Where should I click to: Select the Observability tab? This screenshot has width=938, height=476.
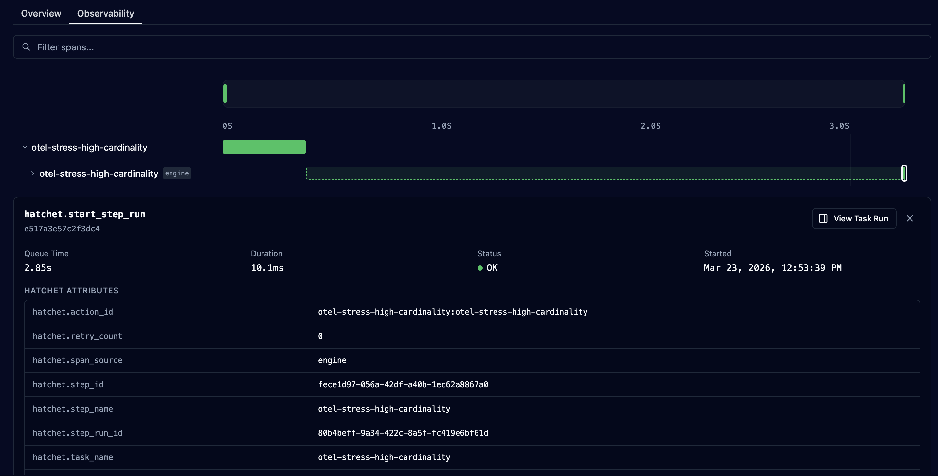[x=105, y=13]
